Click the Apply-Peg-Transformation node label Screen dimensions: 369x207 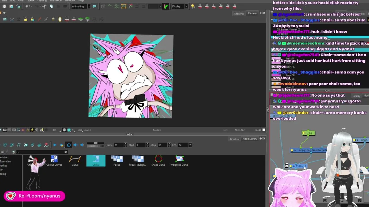point(312,150)
